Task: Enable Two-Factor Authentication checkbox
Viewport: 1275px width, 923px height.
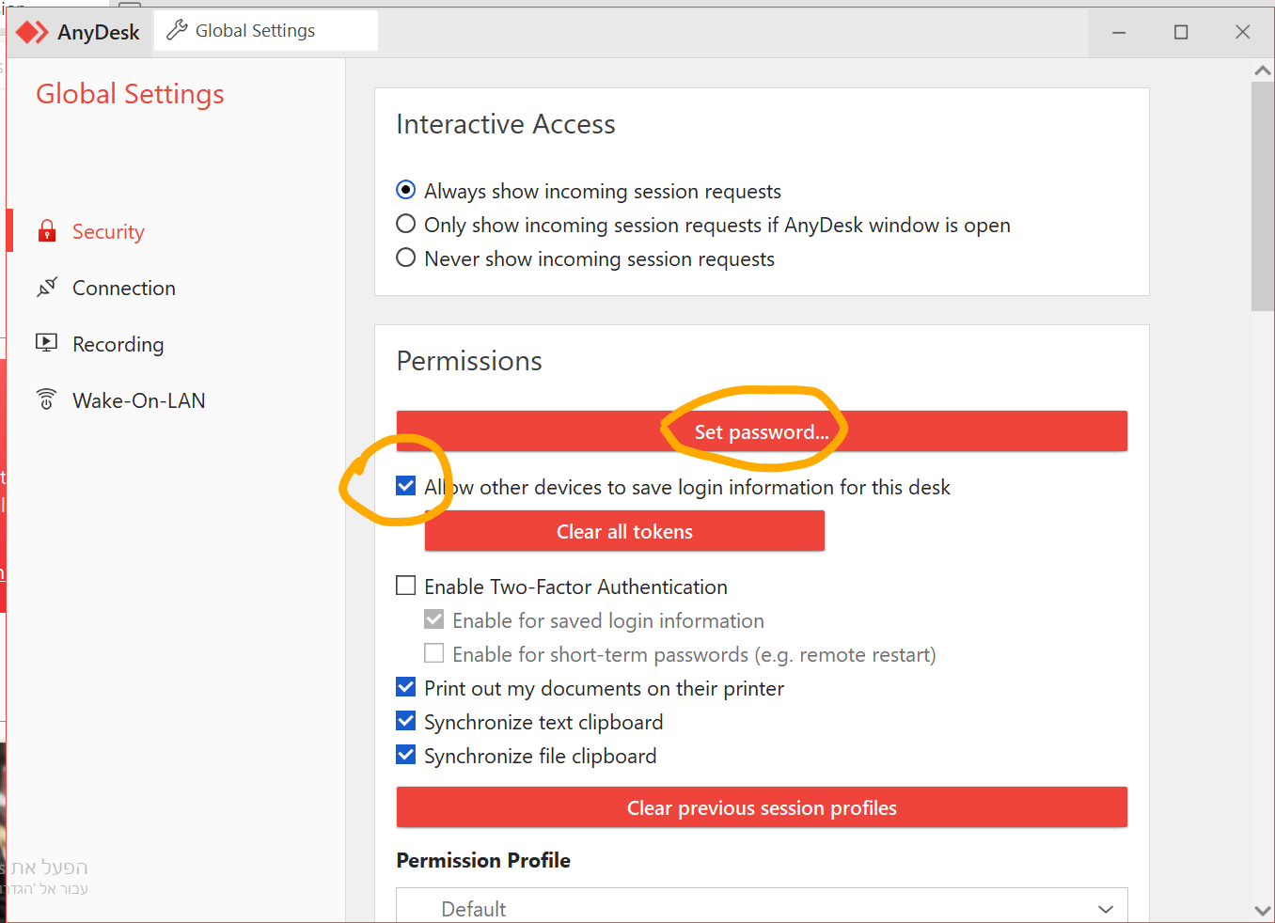Action: [x=405, y=586]
